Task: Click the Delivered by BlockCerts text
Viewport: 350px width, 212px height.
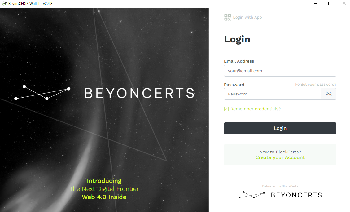Action: tap(280, 186)
